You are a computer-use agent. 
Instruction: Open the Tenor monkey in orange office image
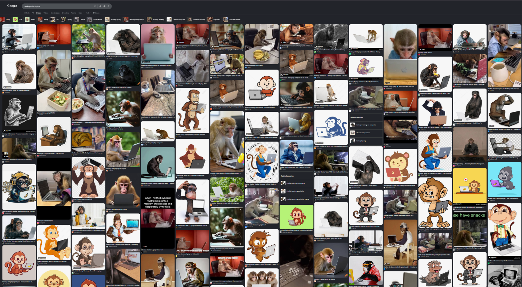coord(54,34)
